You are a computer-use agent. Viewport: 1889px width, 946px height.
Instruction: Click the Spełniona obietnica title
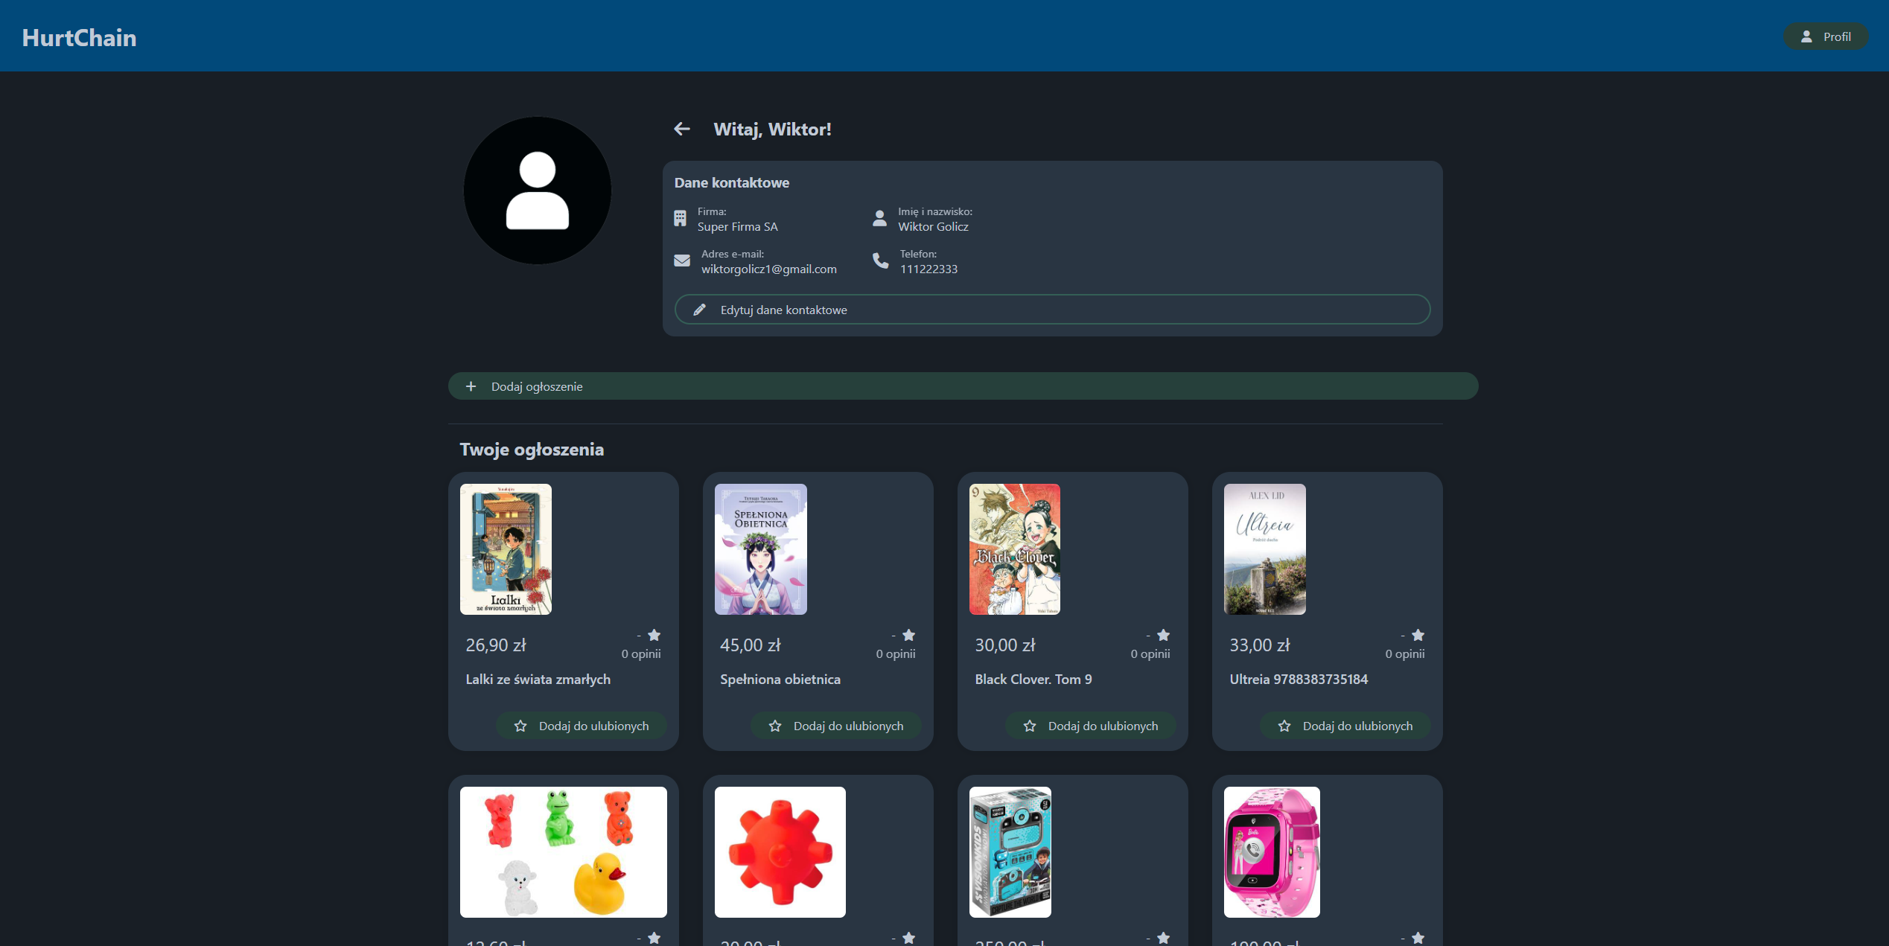click(780, 679)
